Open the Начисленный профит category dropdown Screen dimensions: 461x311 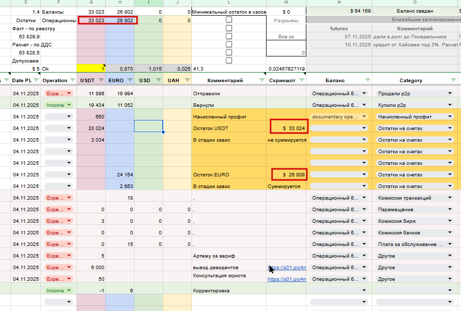point(415,116)
